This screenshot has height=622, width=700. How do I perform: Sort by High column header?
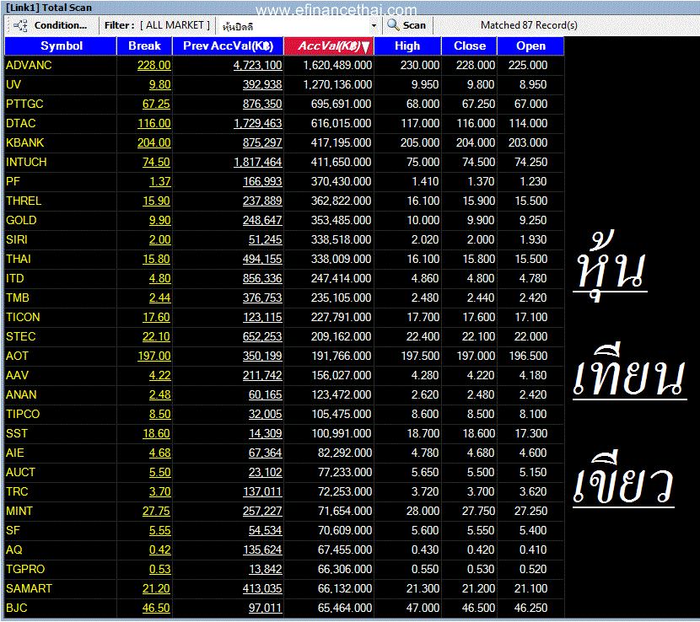pos(407,46)
